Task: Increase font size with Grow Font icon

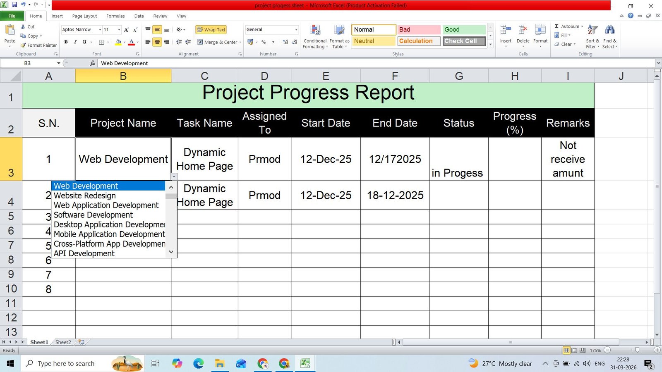Action: pyautogui.click(x=127, y=30)
